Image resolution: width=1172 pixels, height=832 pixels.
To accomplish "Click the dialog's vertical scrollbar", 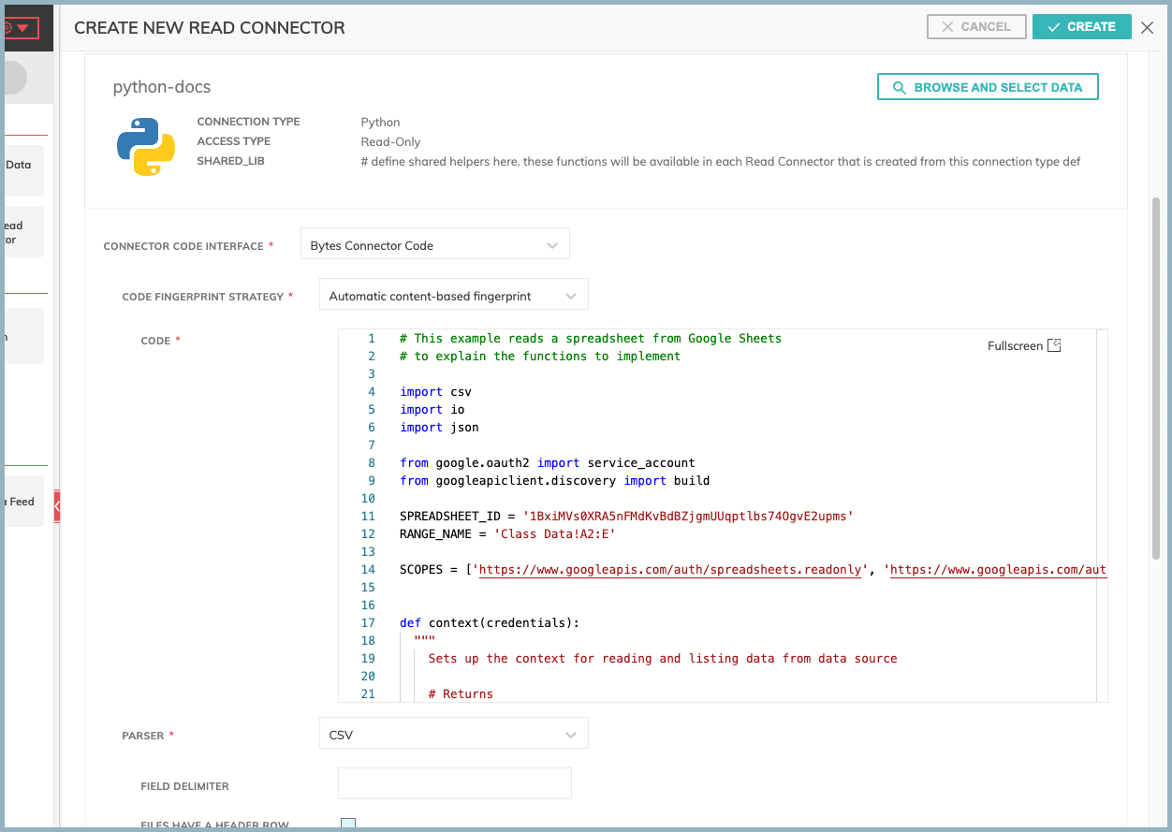I will (1156, 374).
